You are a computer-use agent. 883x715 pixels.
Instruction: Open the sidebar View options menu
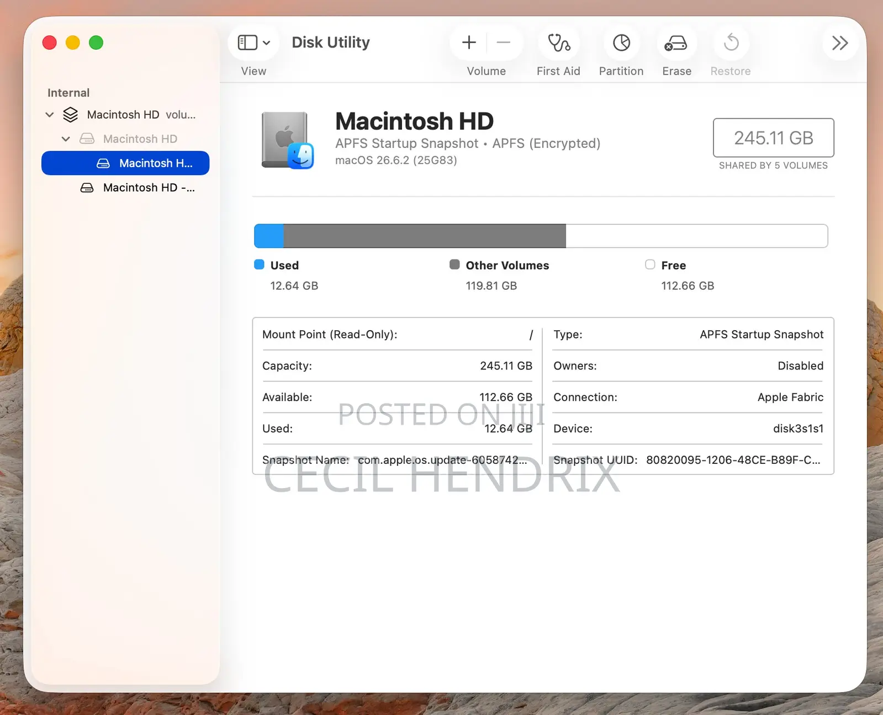tap(253, 43)
